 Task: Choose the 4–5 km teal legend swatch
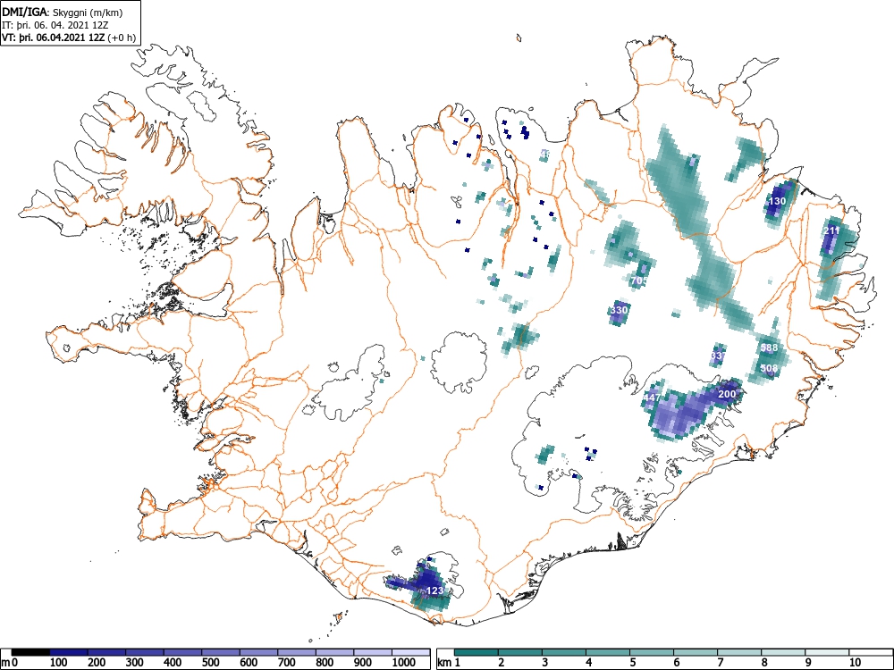608,652
